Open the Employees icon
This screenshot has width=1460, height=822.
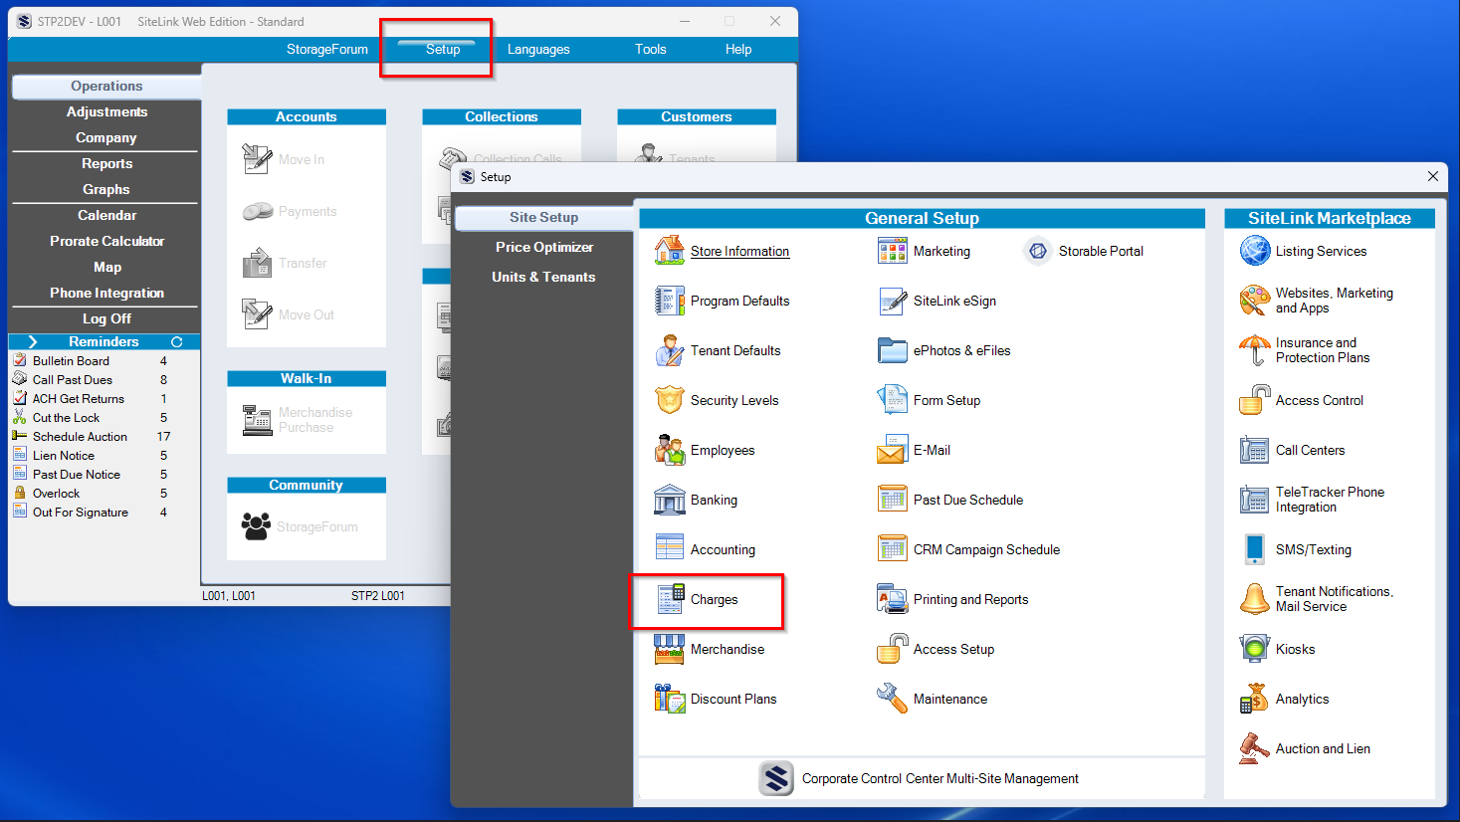tap(670, 450)
